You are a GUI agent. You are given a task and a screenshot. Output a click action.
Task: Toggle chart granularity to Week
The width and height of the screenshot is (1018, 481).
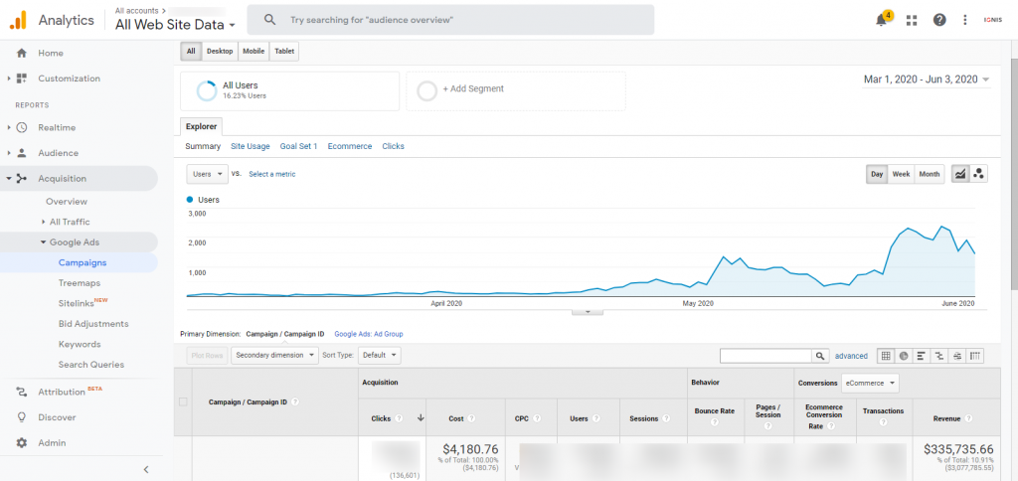point(901,174)
